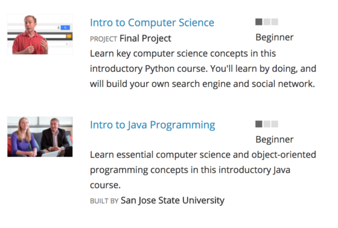The height and width of the screenshot is (228, 338).
Task: Click the last difficulty square for Computer Science
Action: (275, 22)
